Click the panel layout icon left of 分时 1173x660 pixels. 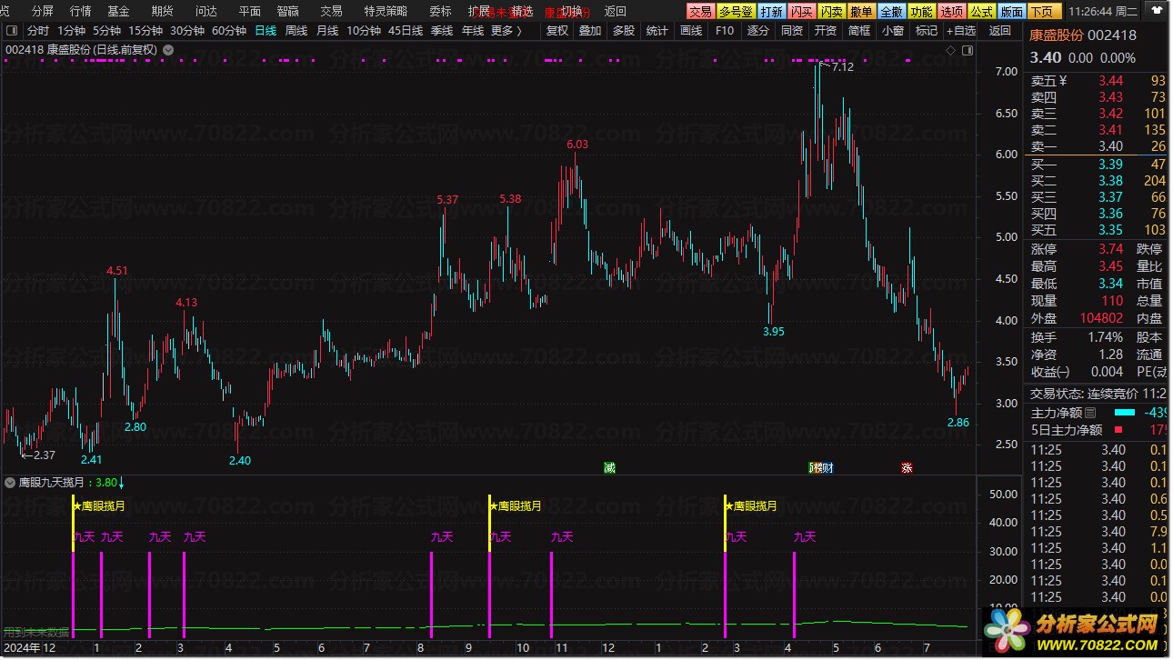point(11,30)
